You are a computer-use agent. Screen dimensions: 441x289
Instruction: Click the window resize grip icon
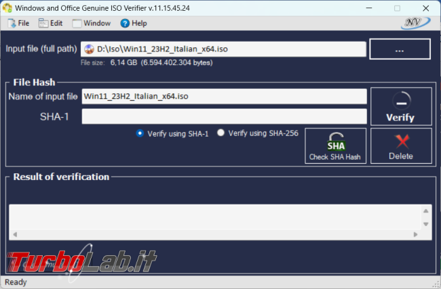436,284
